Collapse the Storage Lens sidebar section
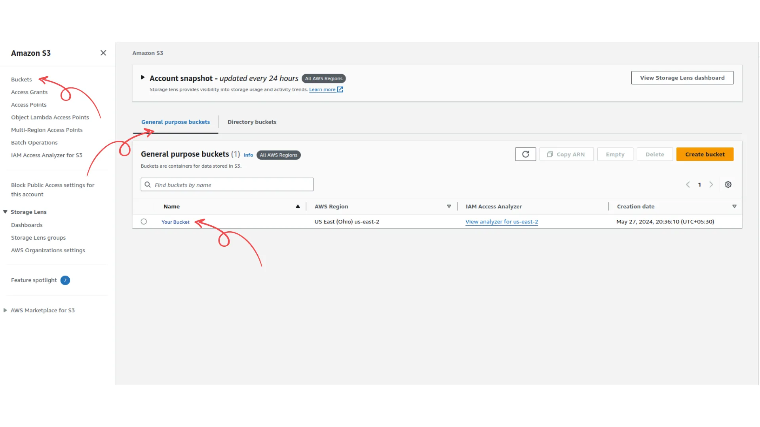Viewport: 760px width, 427px height. (6, 212)
